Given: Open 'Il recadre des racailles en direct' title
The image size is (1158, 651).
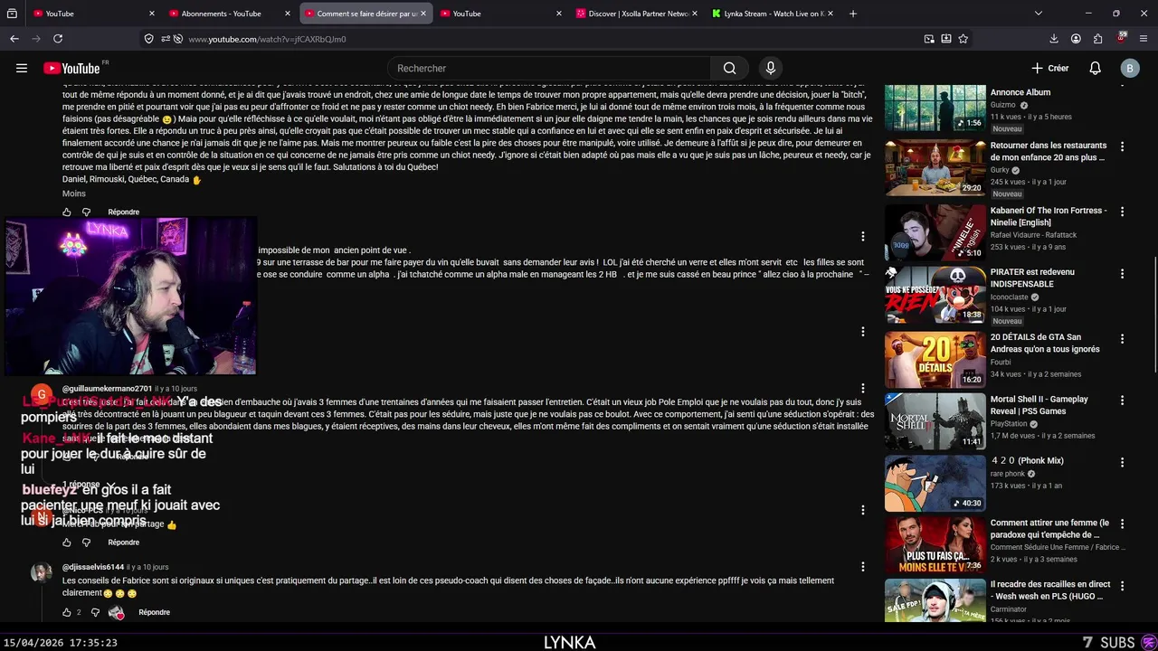Looking at the screenshot, I should pyautogui.click(x=1049, y=590).
